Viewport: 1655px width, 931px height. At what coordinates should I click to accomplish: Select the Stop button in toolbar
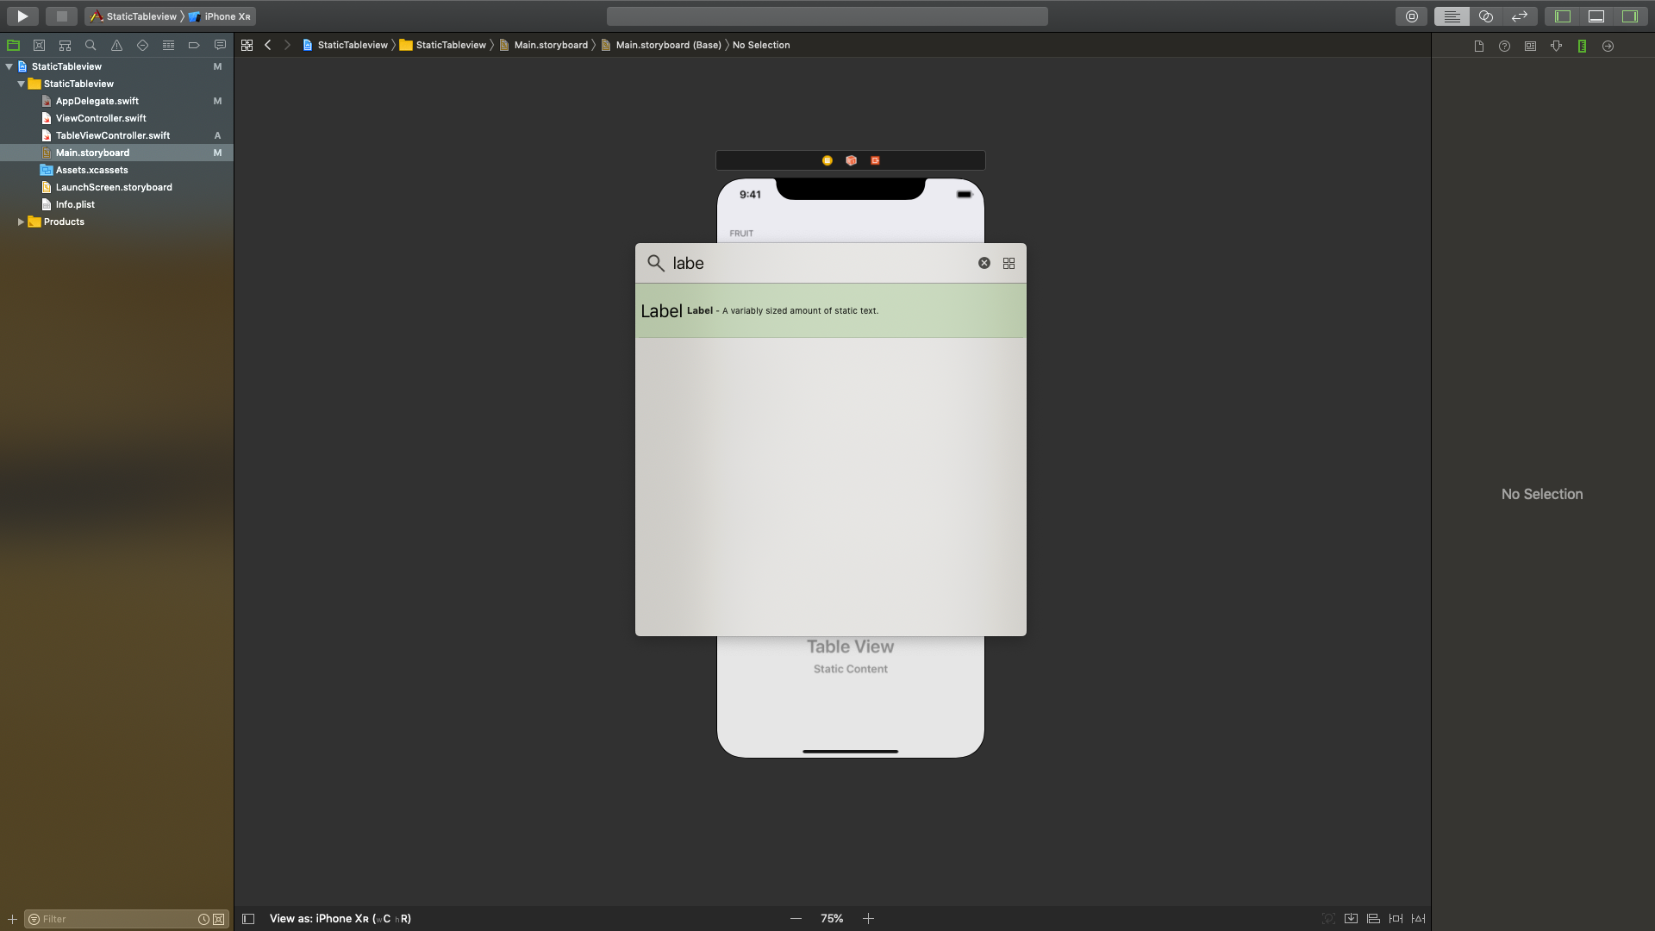61,15
